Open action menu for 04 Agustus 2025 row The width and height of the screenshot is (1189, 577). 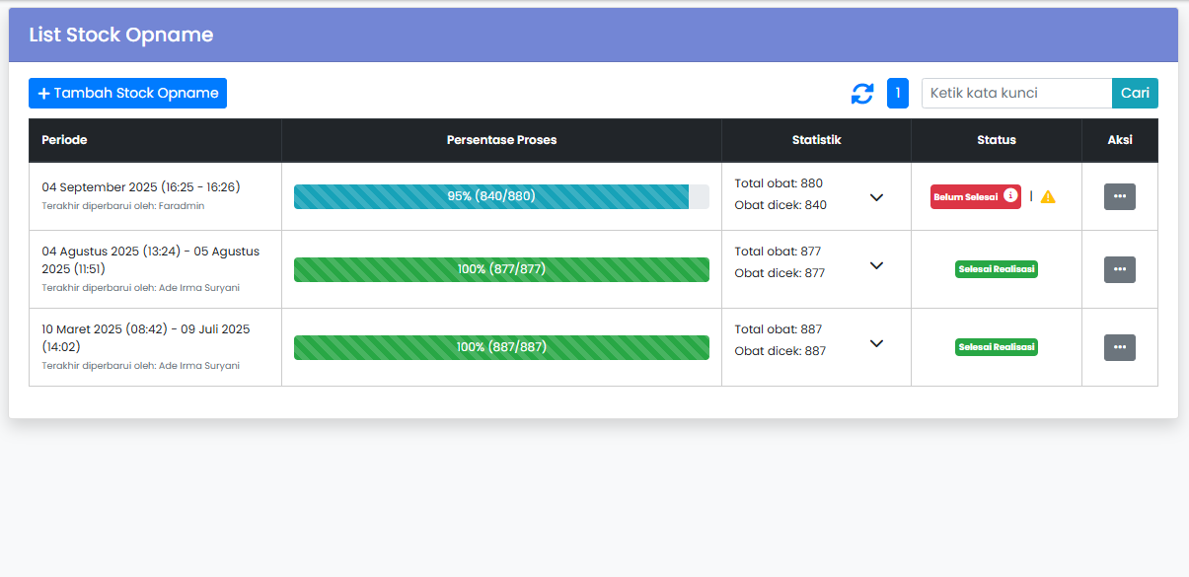click(1119, 269)
